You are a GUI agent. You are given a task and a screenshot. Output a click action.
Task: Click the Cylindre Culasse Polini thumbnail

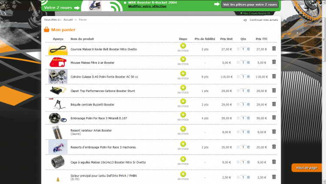coord(58,77)
